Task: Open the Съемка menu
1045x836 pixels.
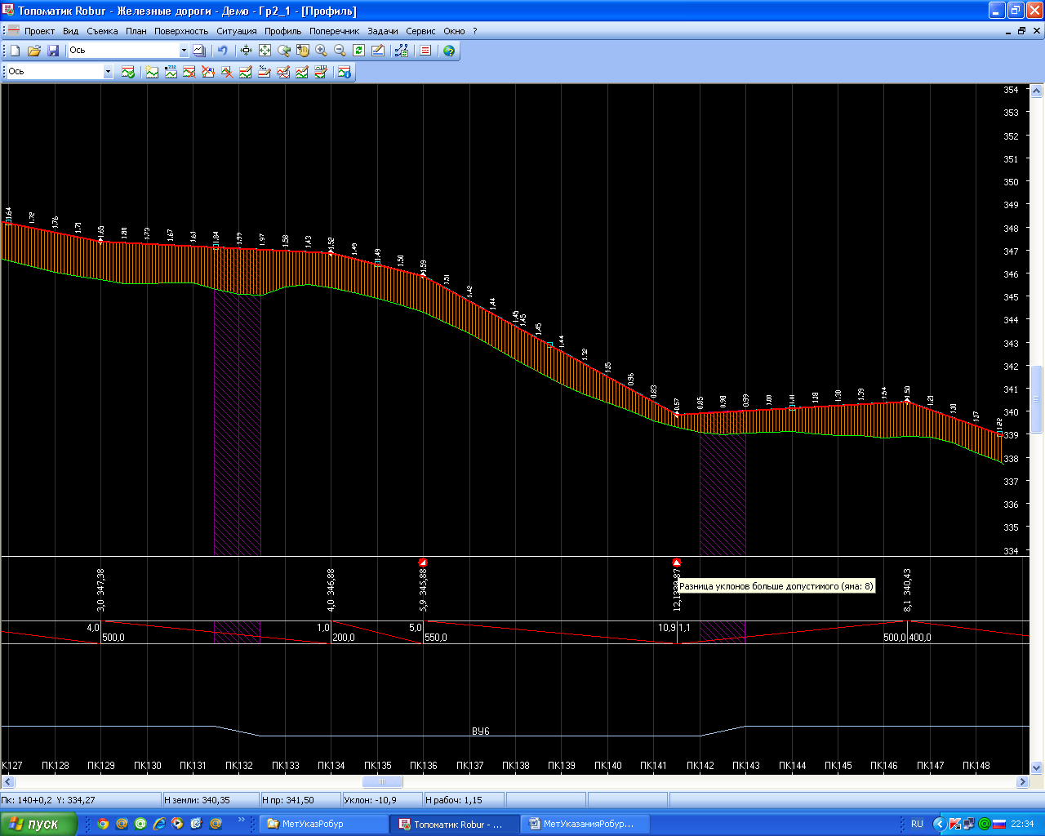Action: [102, 31]
